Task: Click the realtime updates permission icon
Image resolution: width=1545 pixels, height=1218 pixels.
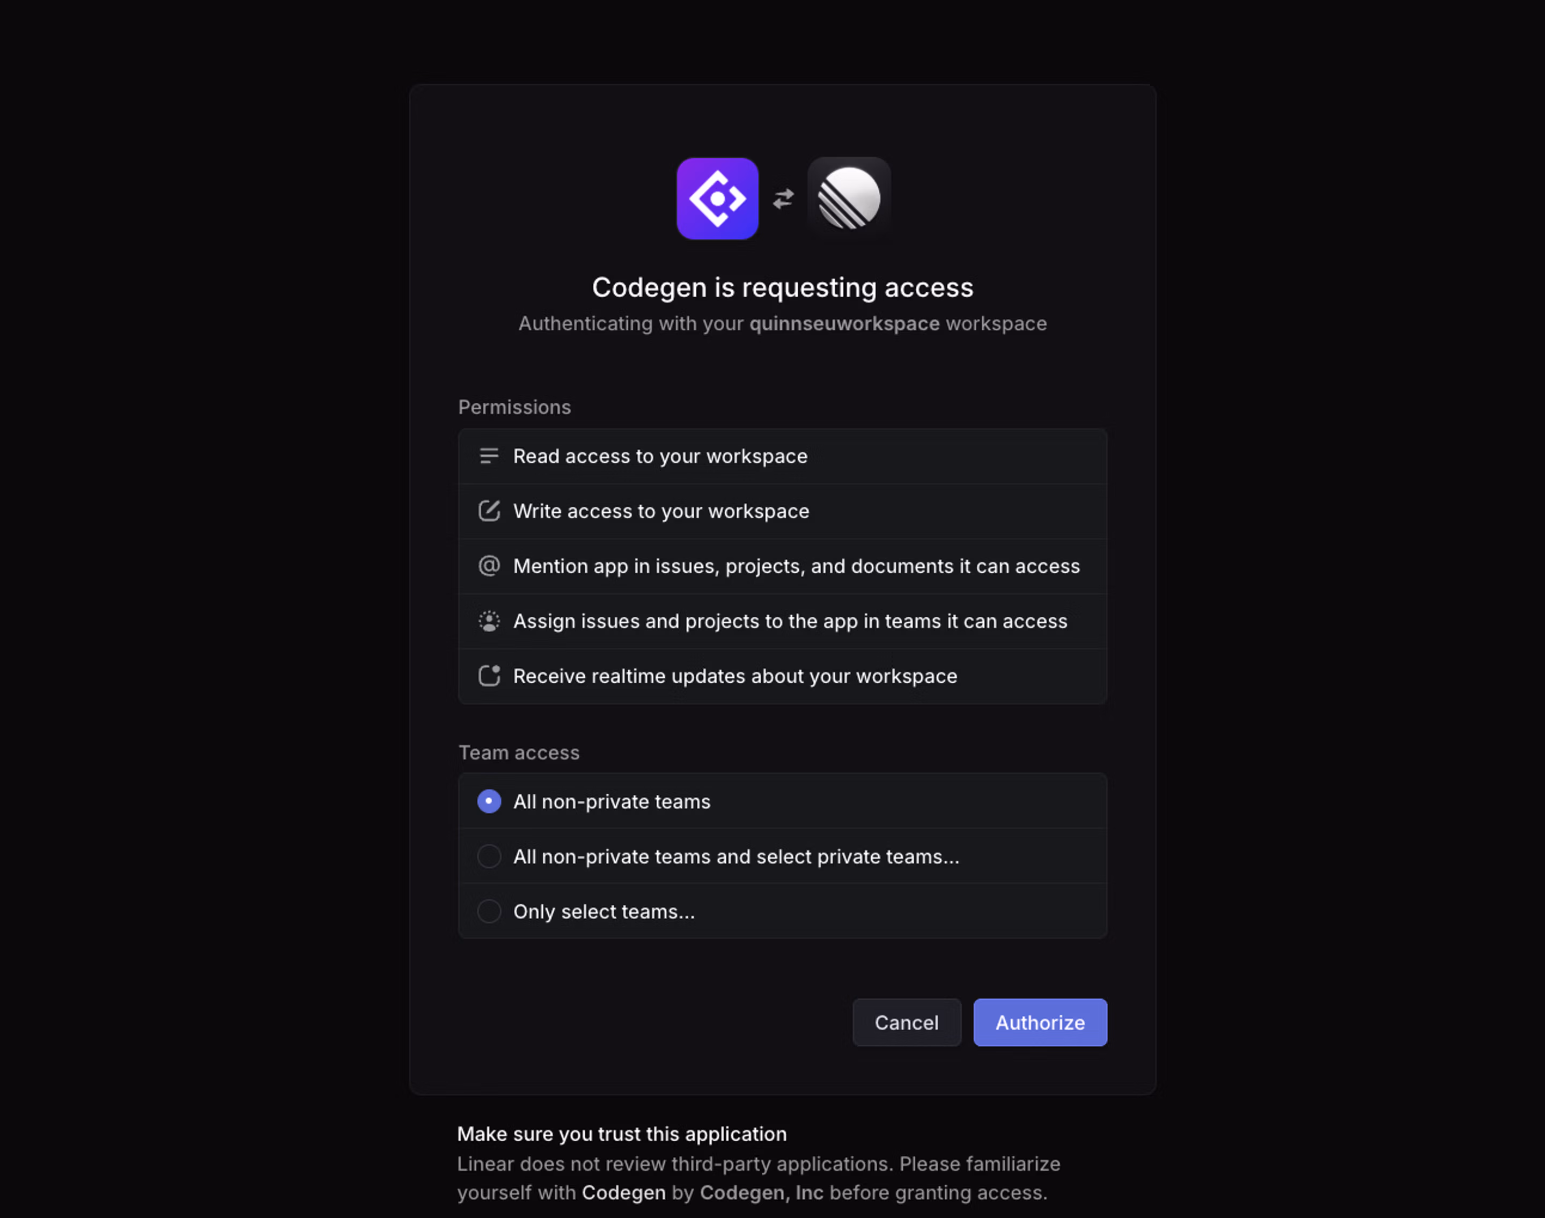Action: (x=489, y=675)
